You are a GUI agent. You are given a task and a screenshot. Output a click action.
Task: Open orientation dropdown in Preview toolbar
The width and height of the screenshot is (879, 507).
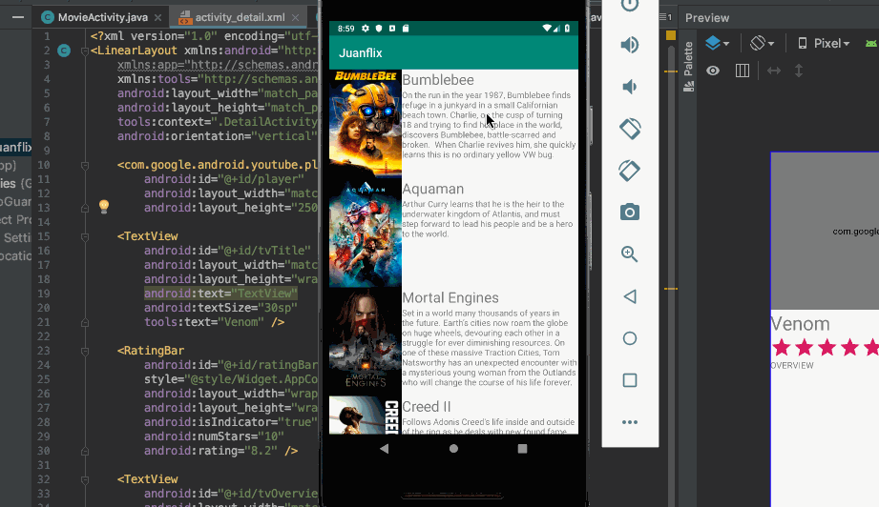763,43
